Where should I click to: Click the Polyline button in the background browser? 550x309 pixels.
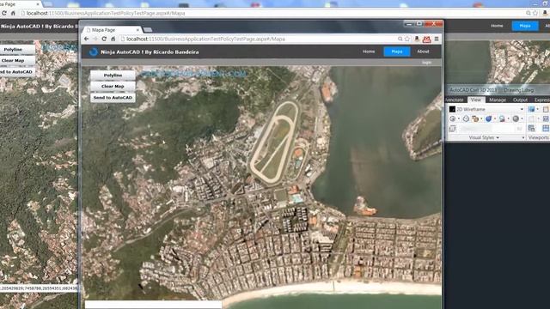pyautogui.click(x=14, y=50)
